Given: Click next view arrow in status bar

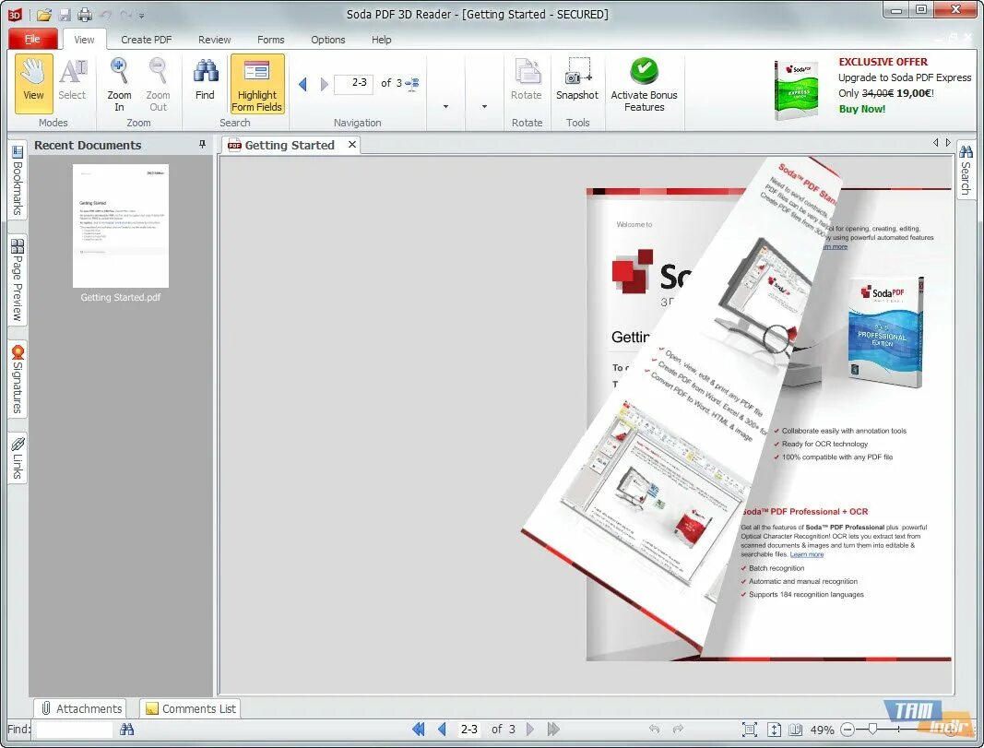Looking at the screenshot, I should pos(678,730).
